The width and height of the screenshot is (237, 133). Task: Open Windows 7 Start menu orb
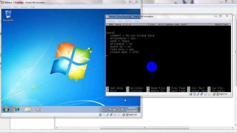click(x=6, y=109)
